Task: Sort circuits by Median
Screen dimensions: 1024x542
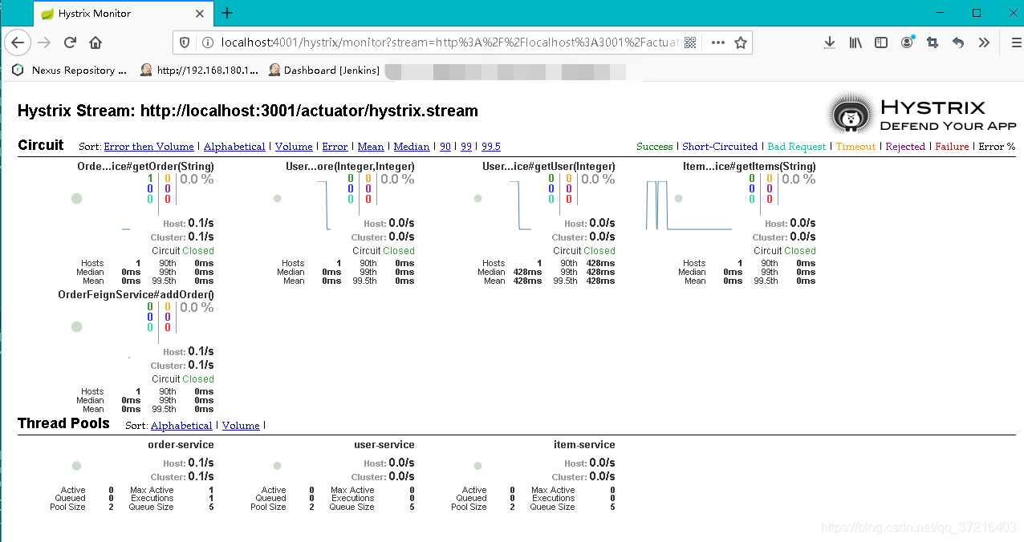Action: [412, 147]
